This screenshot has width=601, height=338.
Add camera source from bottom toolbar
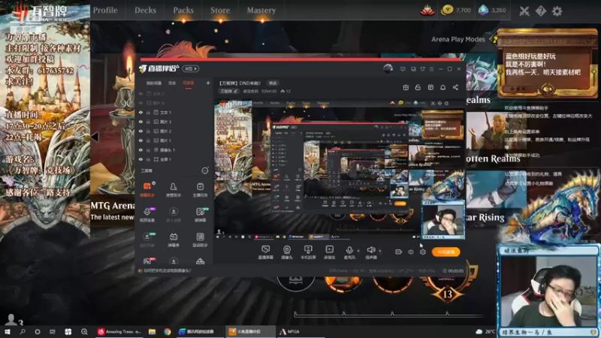pos(287,252)
